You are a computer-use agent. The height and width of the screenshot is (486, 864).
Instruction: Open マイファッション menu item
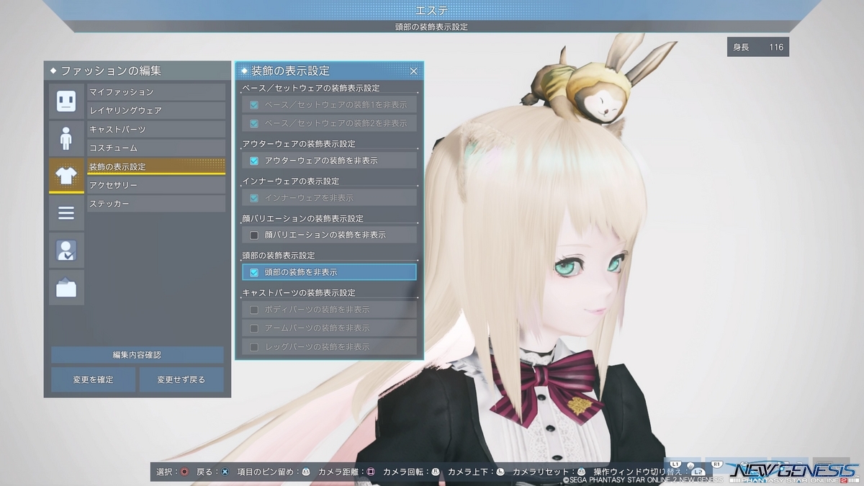(x=156, y=92)
